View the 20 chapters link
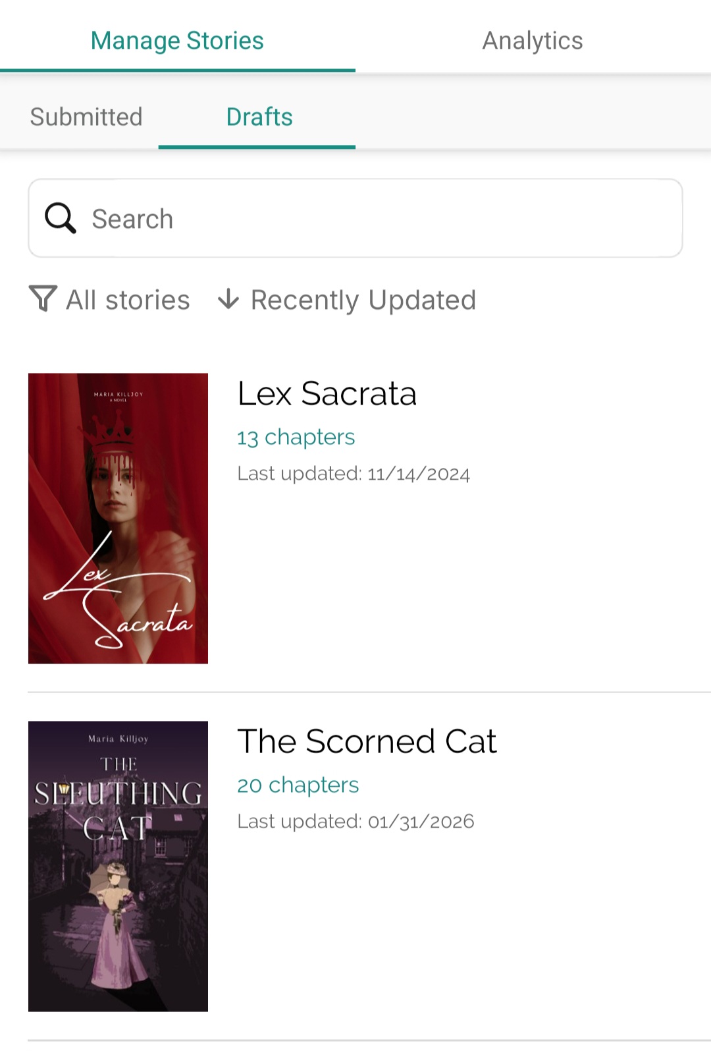 click(298, 785)
